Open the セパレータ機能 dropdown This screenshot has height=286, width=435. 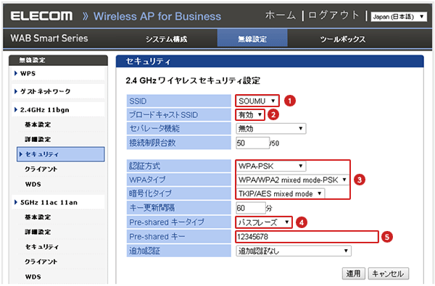(270, 129)
